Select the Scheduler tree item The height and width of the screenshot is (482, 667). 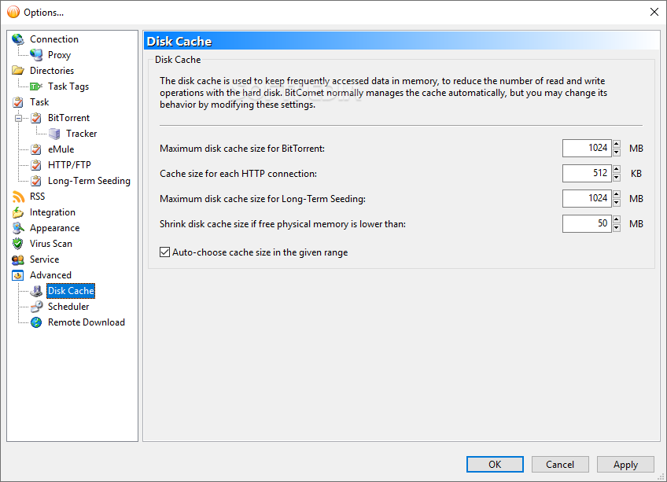click(x=68, y=307)
